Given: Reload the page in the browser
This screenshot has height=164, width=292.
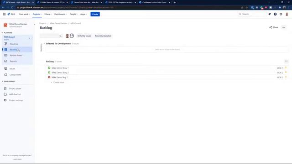Looking at the screenshot, I should pos(12,7).
